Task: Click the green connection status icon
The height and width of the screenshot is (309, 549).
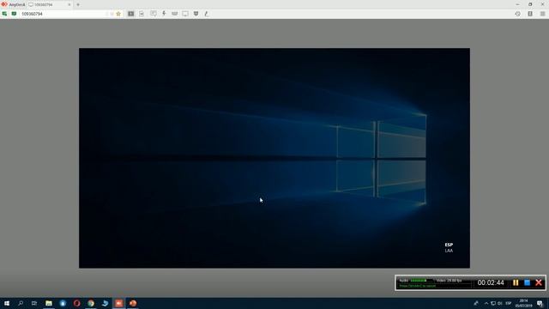Action: click(4, 14)
